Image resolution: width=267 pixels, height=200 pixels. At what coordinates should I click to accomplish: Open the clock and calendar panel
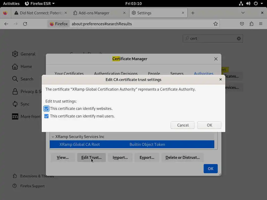[133, 3]
